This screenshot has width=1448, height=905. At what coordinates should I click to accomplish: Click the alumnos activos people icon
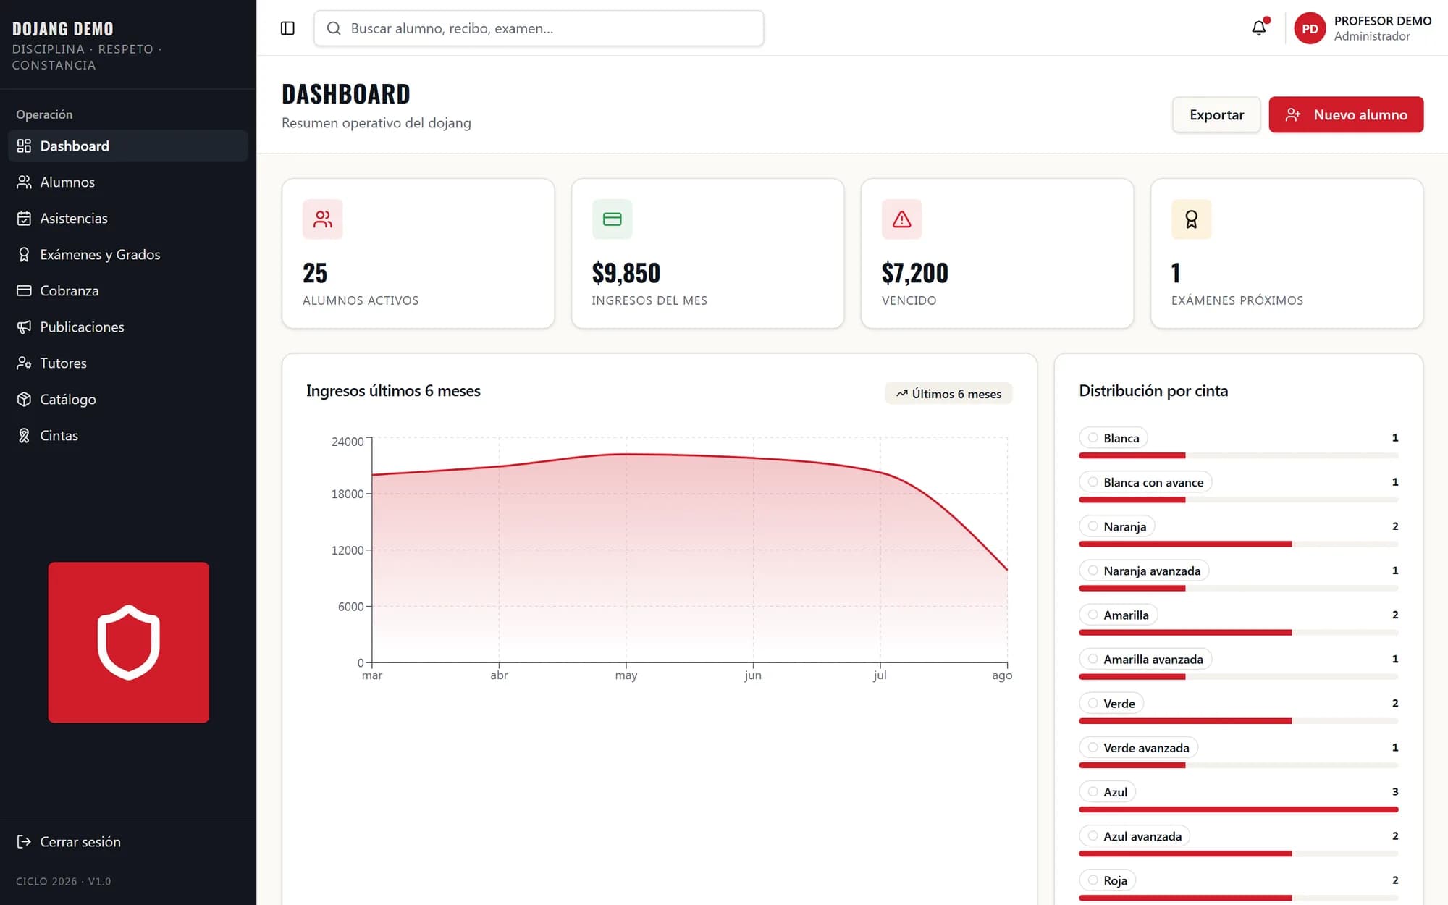(323, 219)
